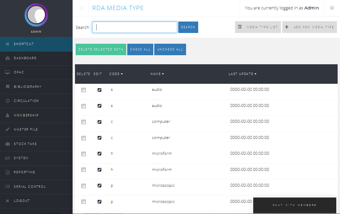Check the box for the first computer row
This screenshot has width=340, height=214.
[x=83, y=122]
